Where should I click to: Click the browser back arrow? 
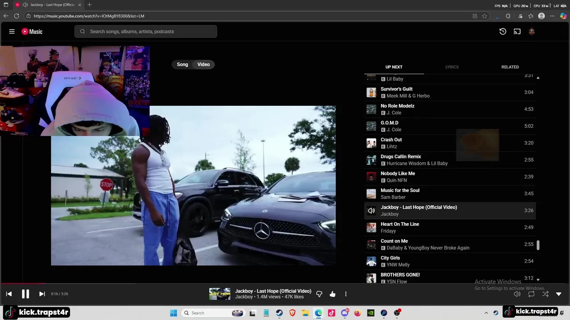tap(6, 16)
